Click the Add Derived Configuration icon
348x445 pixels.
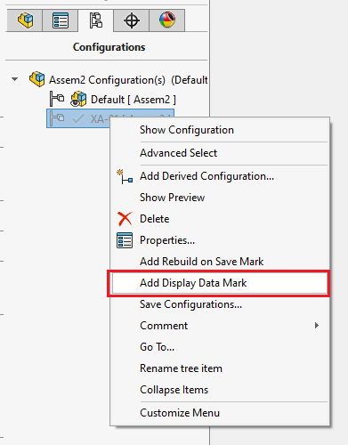click(x=125, y=176)
